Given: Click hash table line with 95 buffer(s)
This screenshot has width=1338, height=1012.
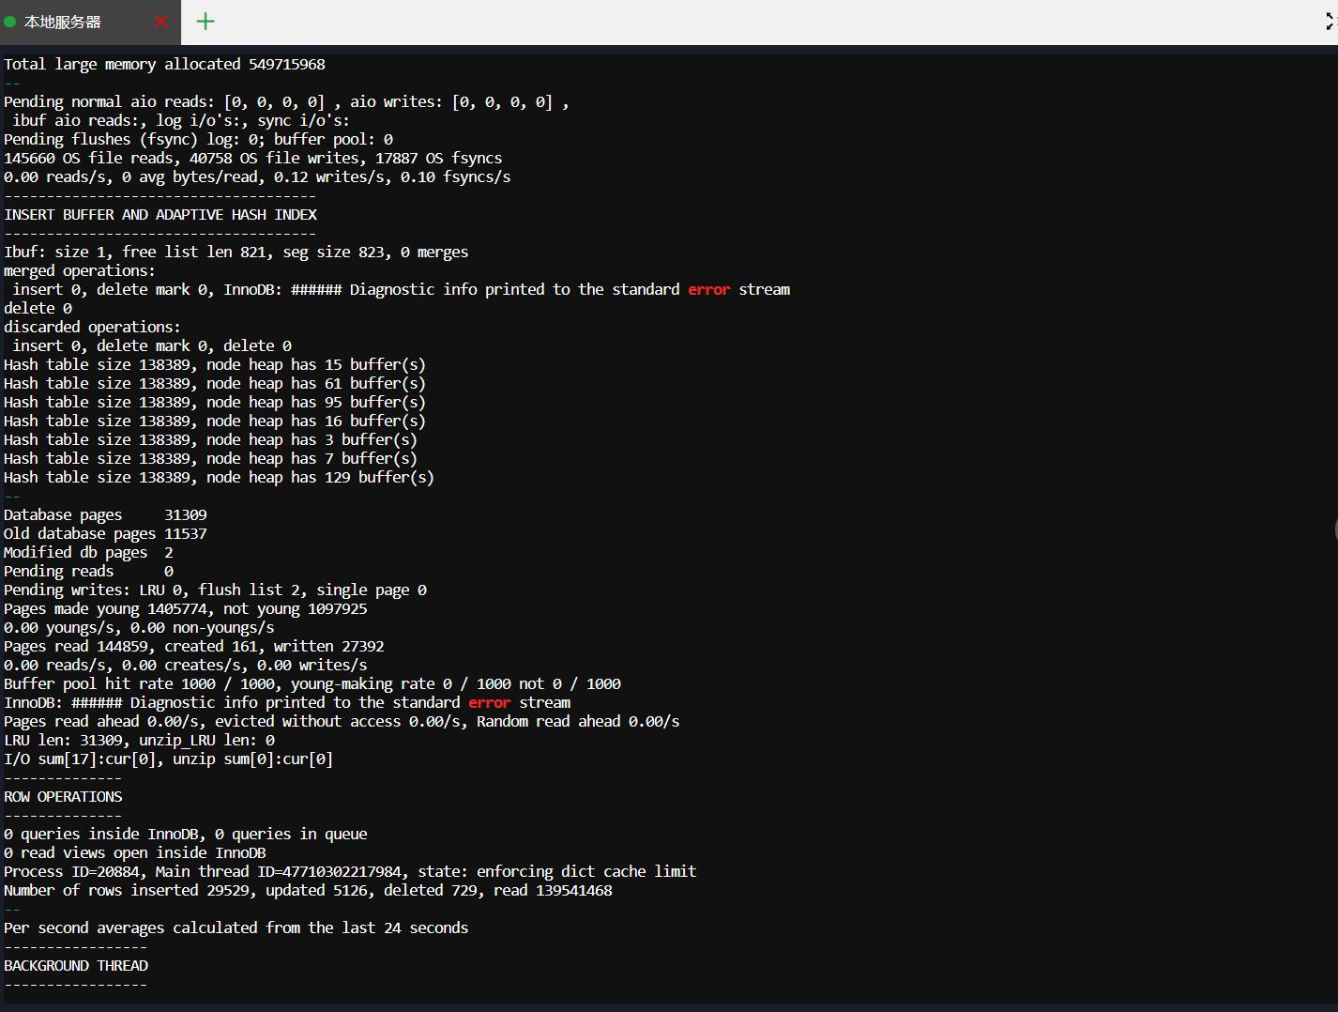Looking at the screenshot, I should pyautogui.click(x=215, y=402).
